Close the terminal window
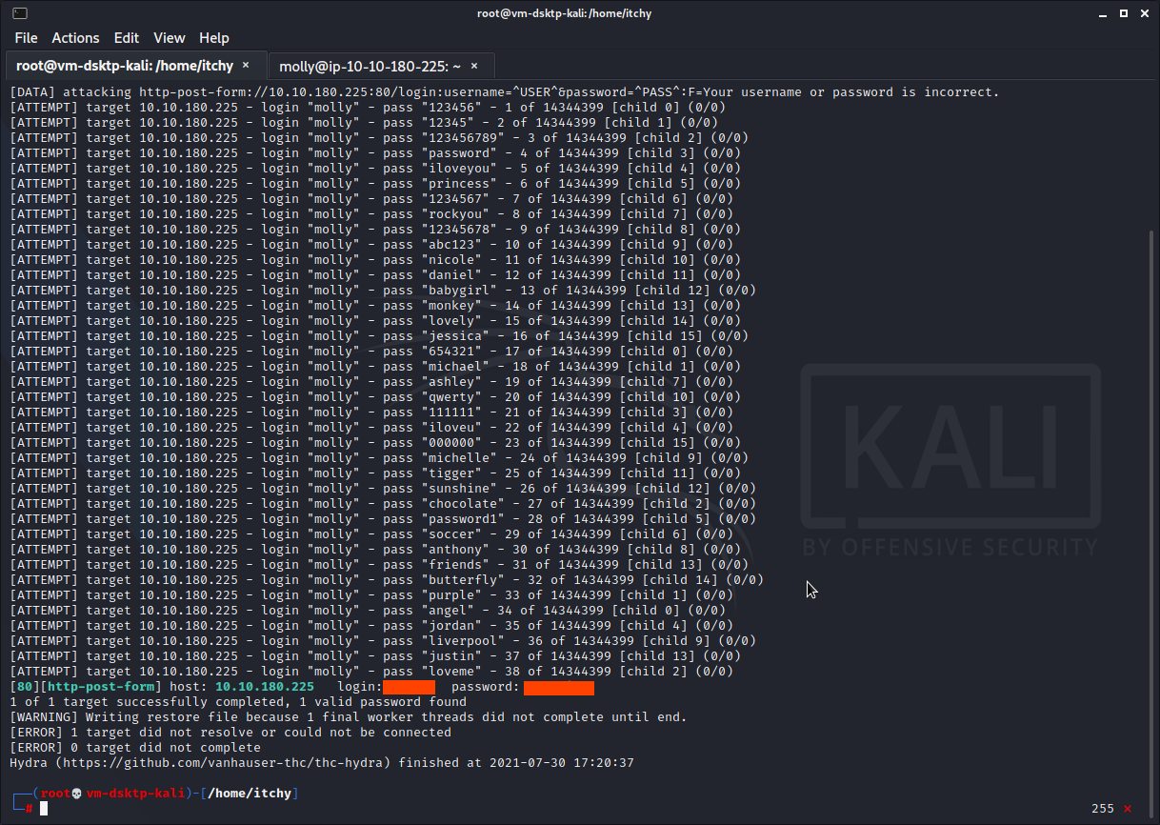This screenshot has width=1160, height=825. 1144,13
